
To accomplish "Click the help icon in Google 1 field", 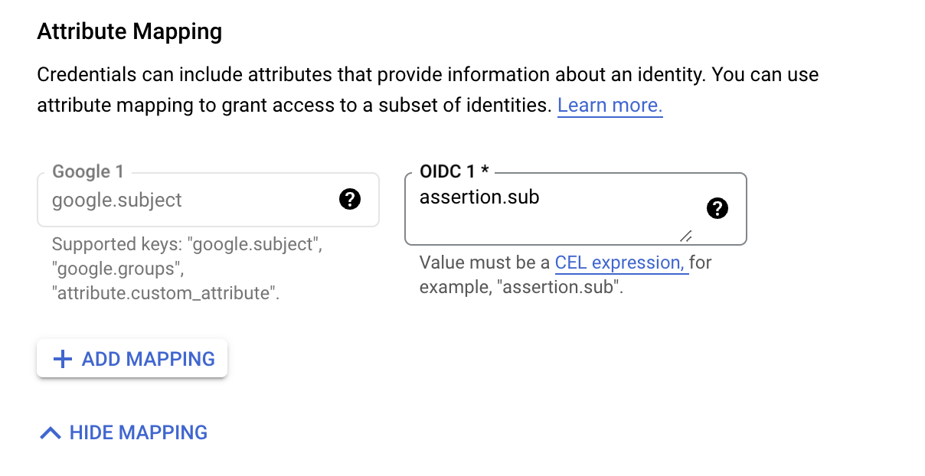I will coord(349,200).
